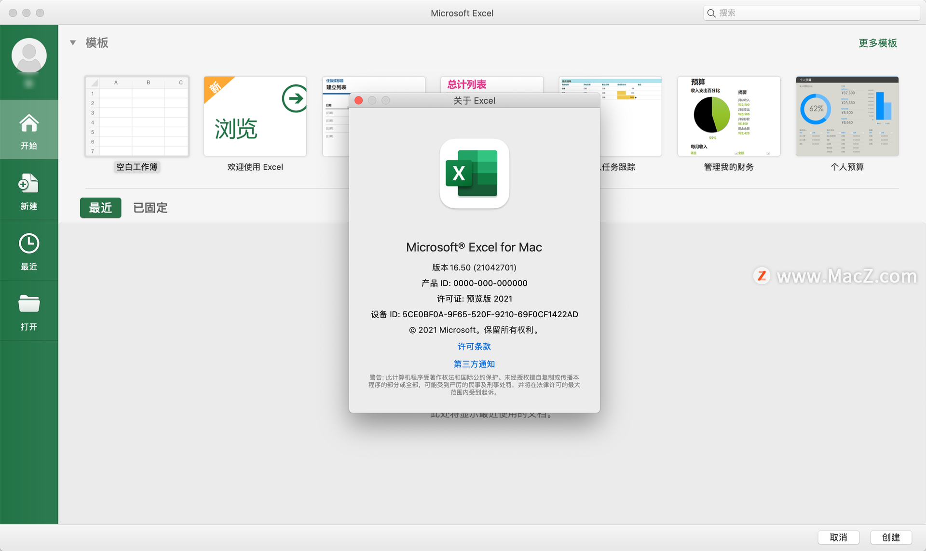Collapse the 模板 templates section
Viewport: 926px width, 551px height.
pyautogui.click(x=73, y=43)
